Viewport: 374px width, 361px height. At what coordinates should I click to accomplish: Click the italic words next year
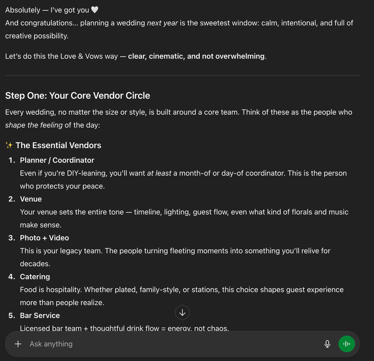(162, 23)
